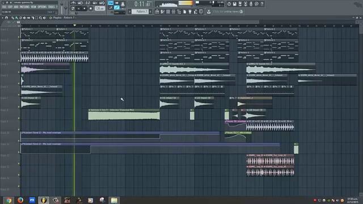Mute Track 6 with its green LED
The height and width of the screenshot is (204, 363).
point(19,95)
